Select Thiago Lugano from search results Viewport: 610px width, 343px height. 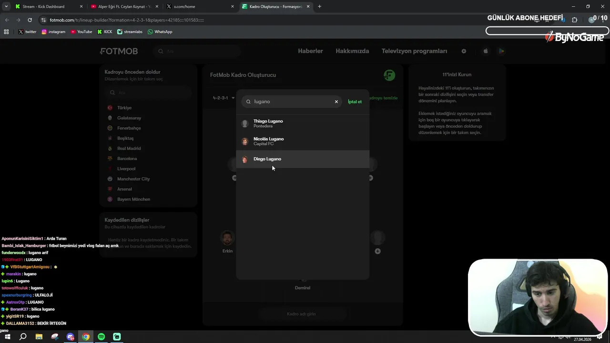pos(303,123)
